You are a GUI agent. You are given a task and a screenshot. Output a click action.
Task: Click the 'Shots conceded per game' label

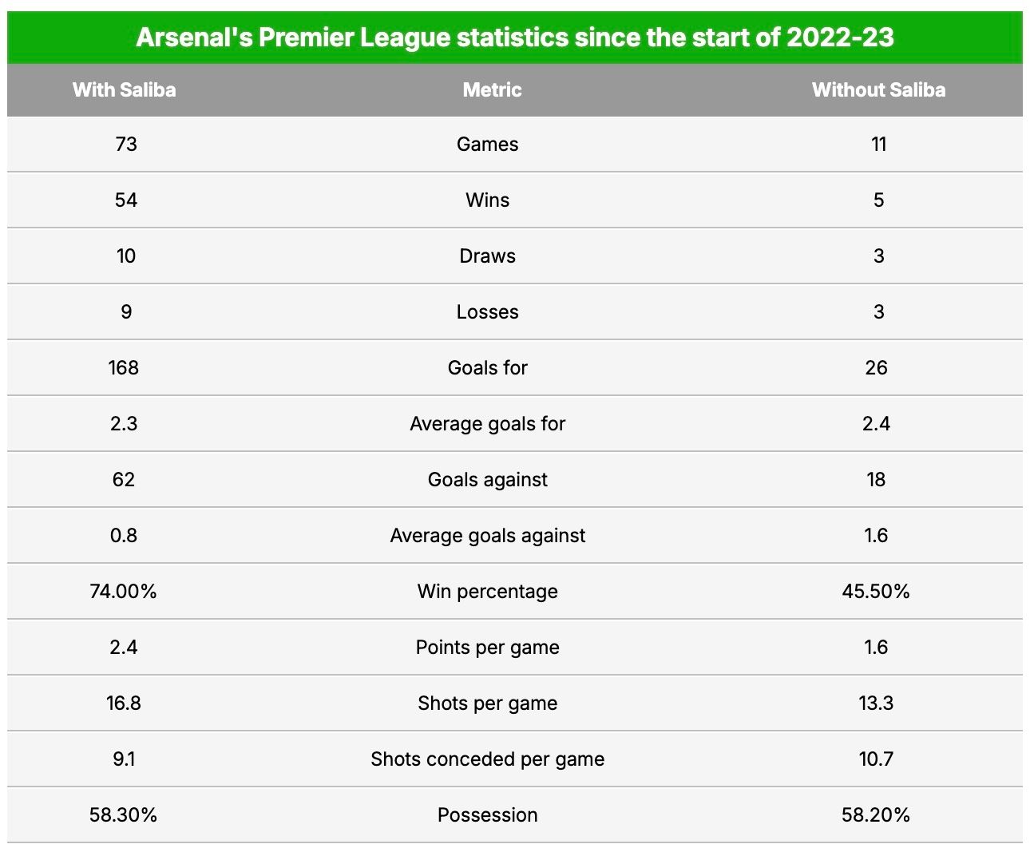tap(487, 759)
